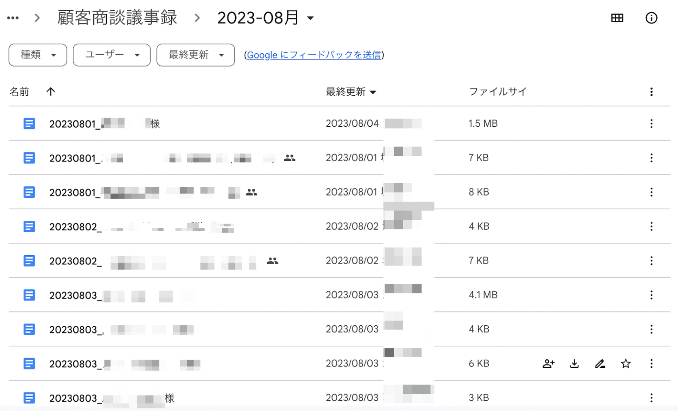This screenshot has width=678, height=411.
Task: Switch to grid layout view
Action: pyautogui.click(x=617, y=18)
